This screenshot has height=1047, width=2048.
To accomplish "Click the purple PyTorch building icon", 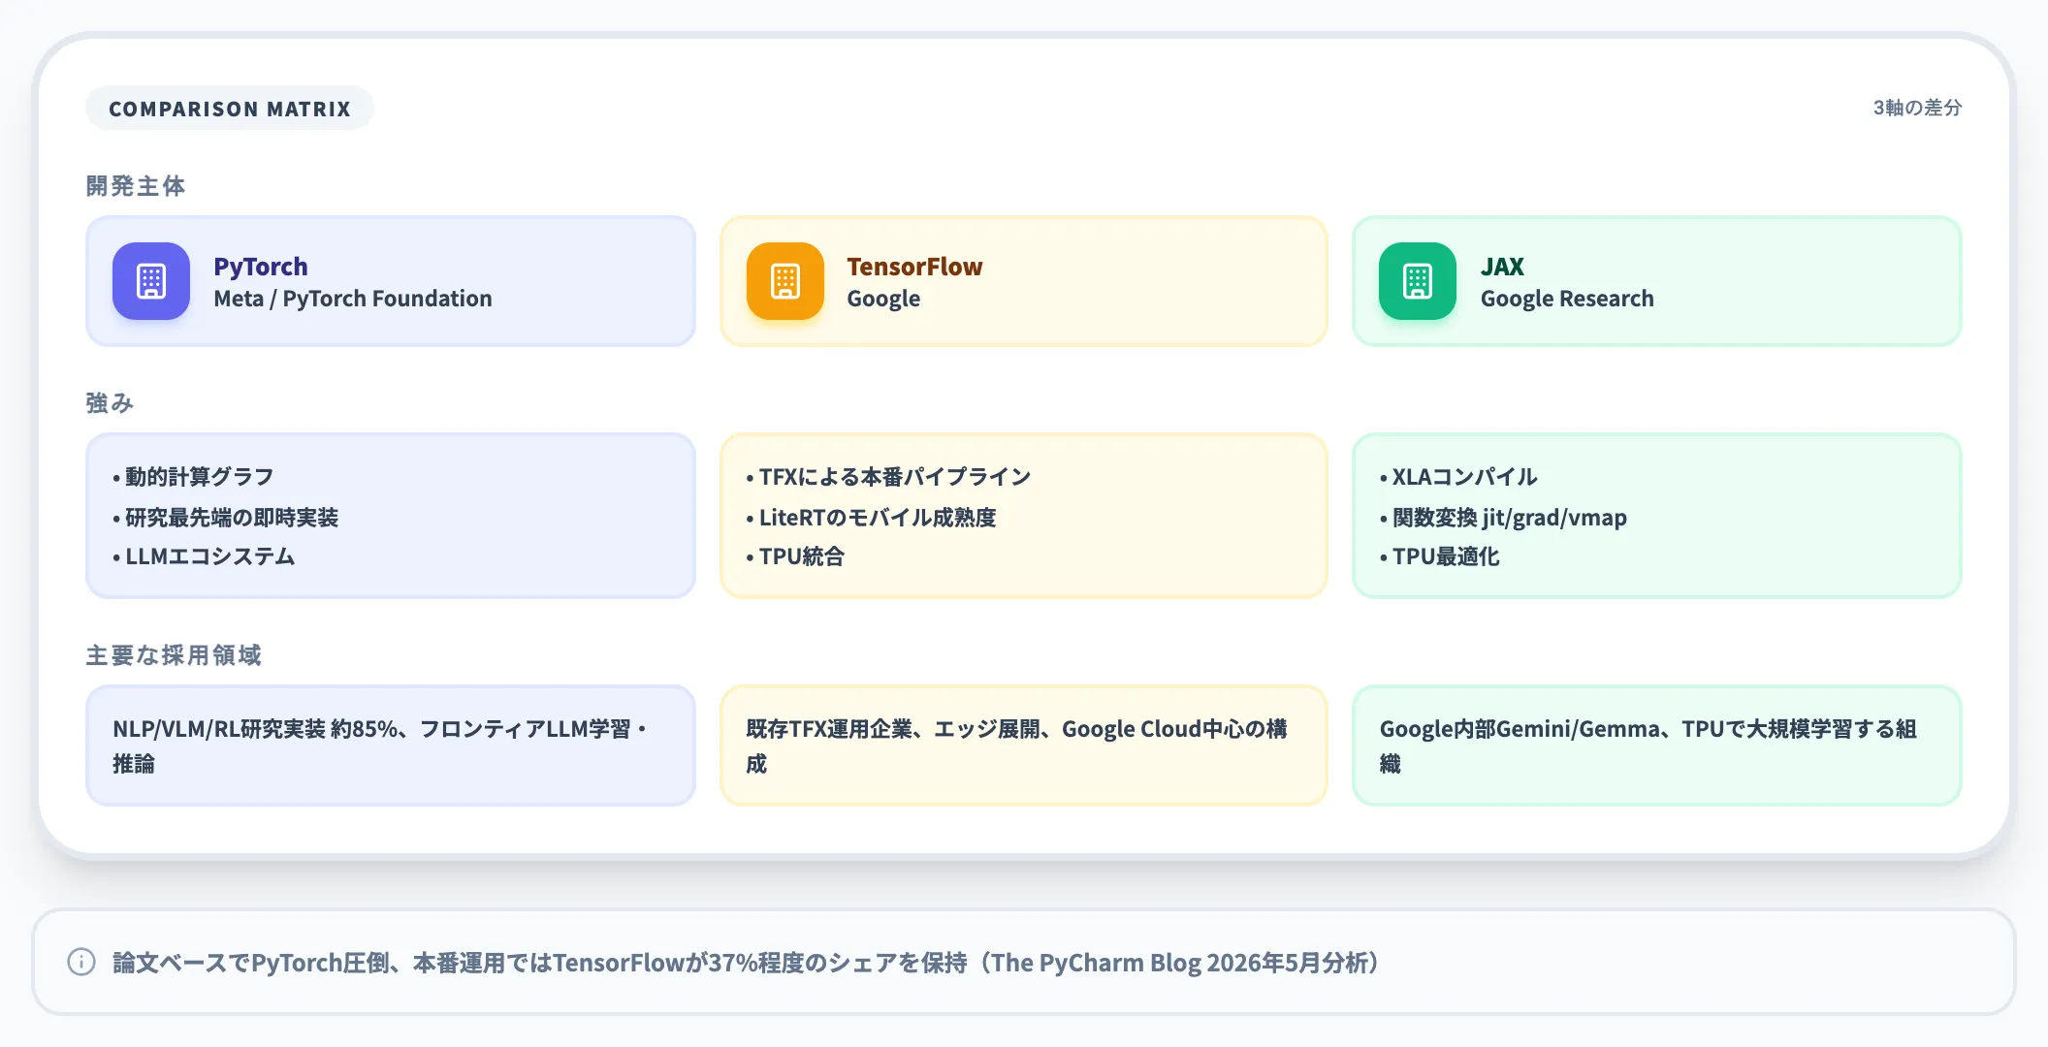I will point(151,281).
